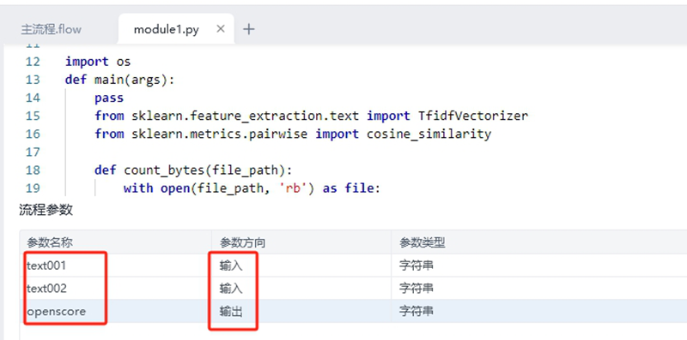Click 字符串 type cell for text002
This screenshot has height=340, width=687.
539,289
